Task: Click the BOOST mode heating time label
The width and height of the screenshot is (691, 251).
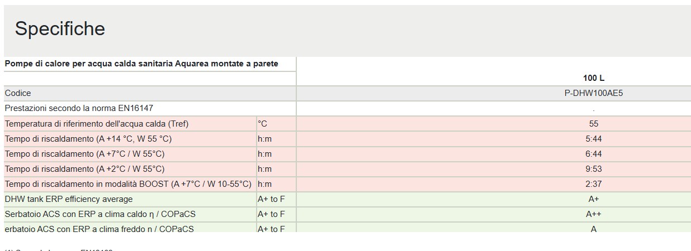Action: click(x=128, y=184)
